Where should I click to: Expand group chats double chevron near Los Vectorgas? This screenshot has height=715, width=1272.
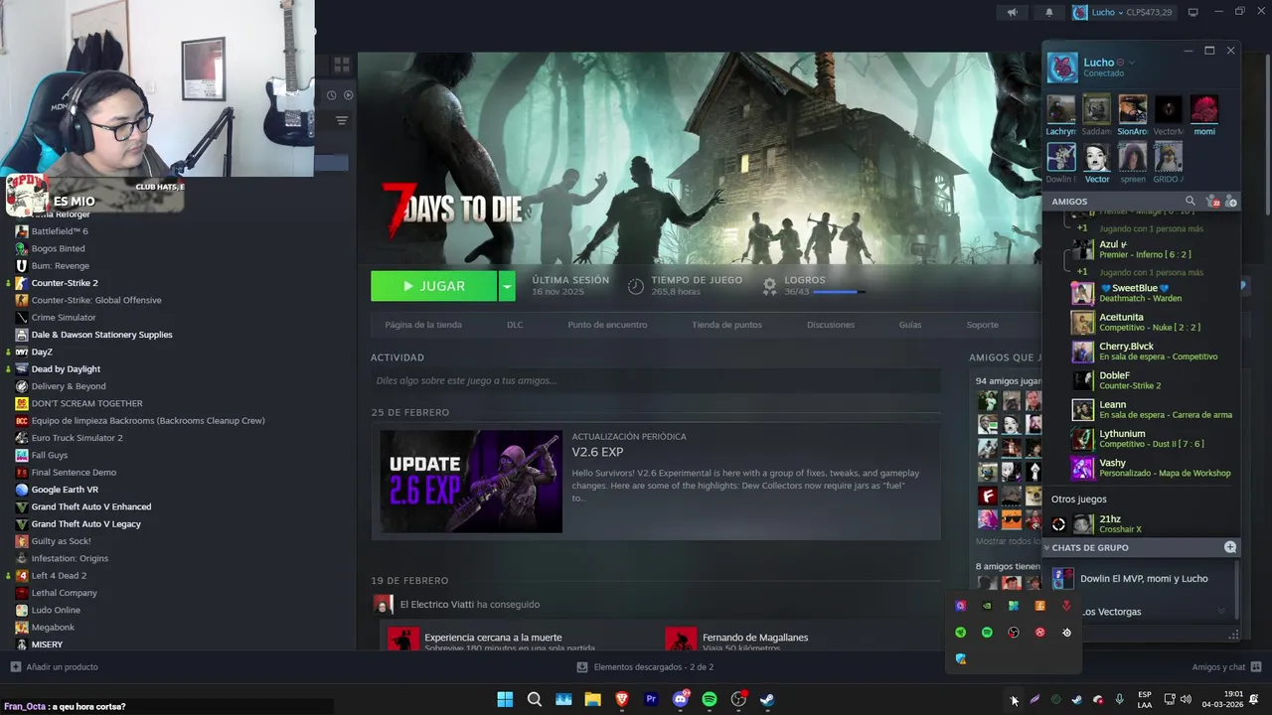pos(1221,611)
